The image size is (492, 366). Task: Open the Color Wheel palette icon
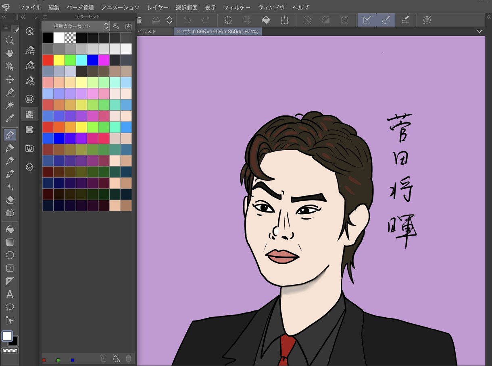click(x=29, y=99)
